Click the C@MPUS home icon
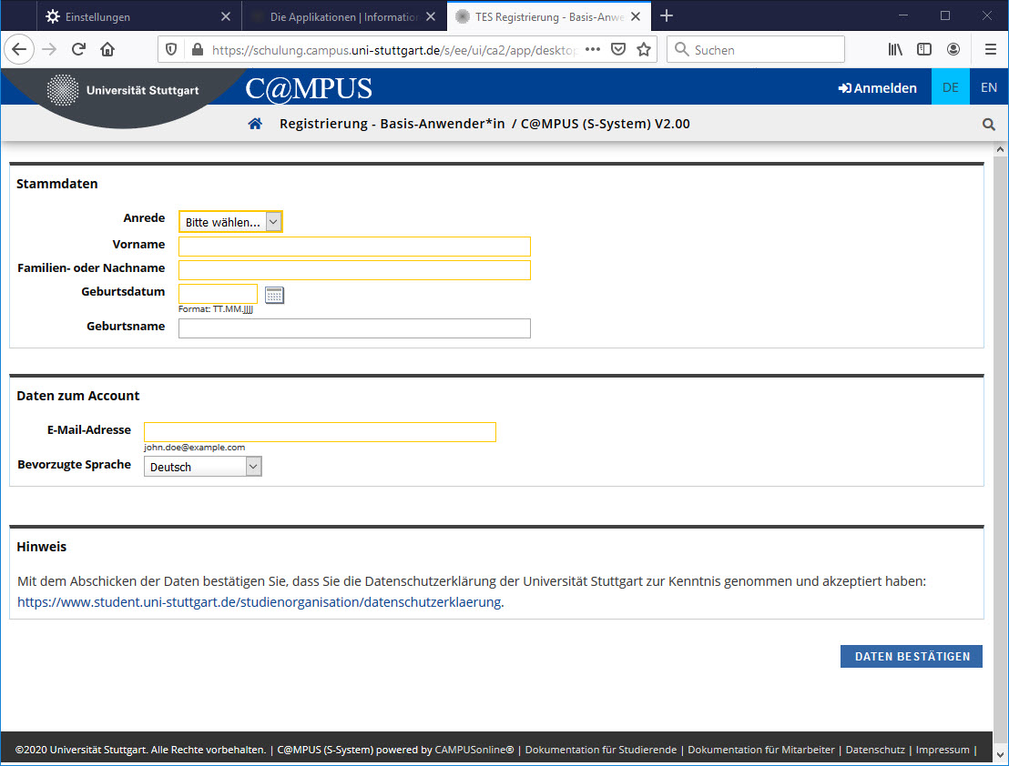Viewport: 1009px width, 766px height. pyautogui.click(x=255, y=124)
